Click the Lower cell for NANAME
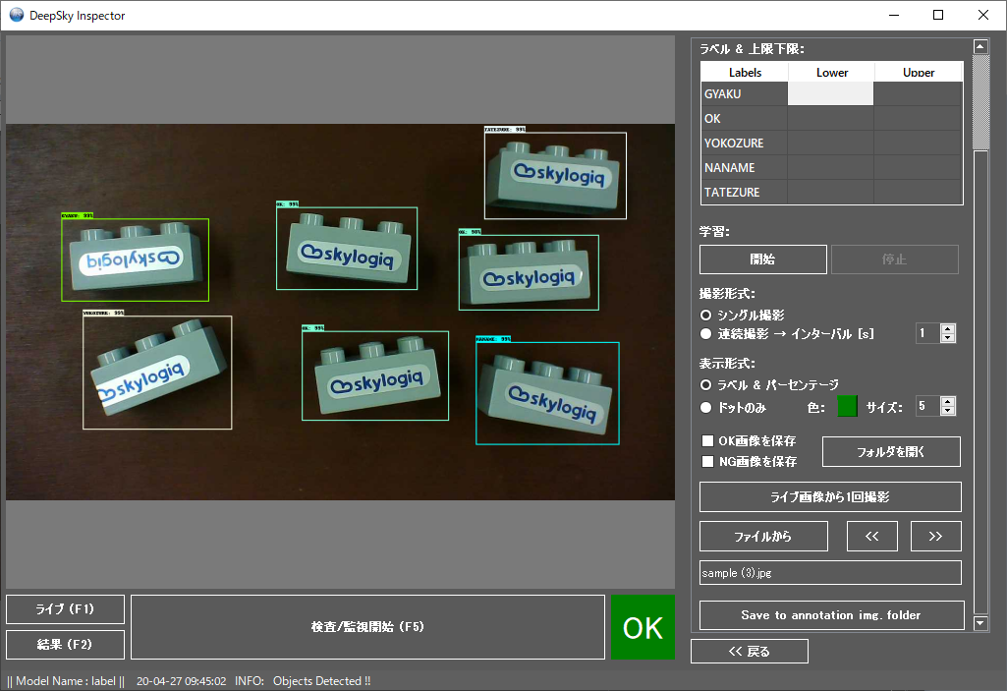Viewport: 1007px width, 691px height. (x=830, y=167)
